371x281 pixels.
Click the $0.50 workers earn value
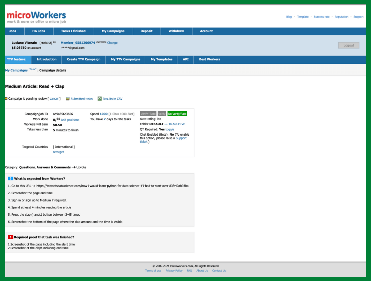pyautogui.click(x=57, y=125)
